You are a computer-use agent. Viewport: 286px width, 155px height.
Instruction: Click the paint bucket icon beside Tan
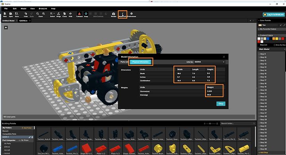281,25
